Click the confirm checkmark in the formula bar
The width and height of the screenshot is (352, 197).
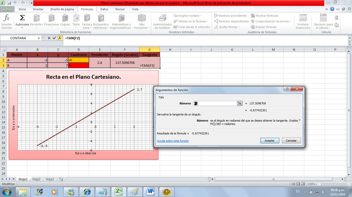click(x=54, y=38)
